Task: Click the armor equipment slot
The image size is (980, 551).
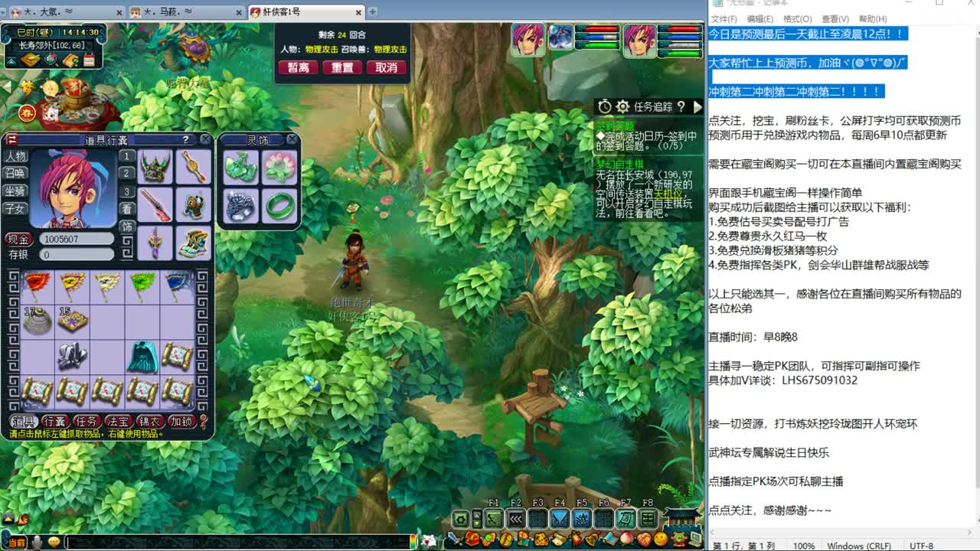Action: [x=193, y=205]
